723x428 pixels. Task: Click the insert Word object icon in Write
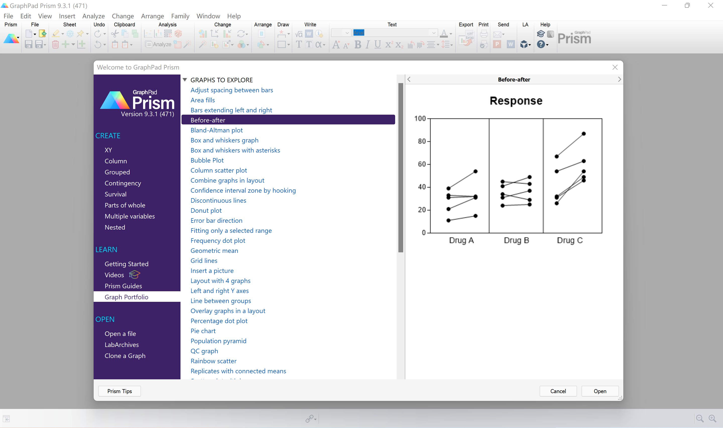(309, 34)
